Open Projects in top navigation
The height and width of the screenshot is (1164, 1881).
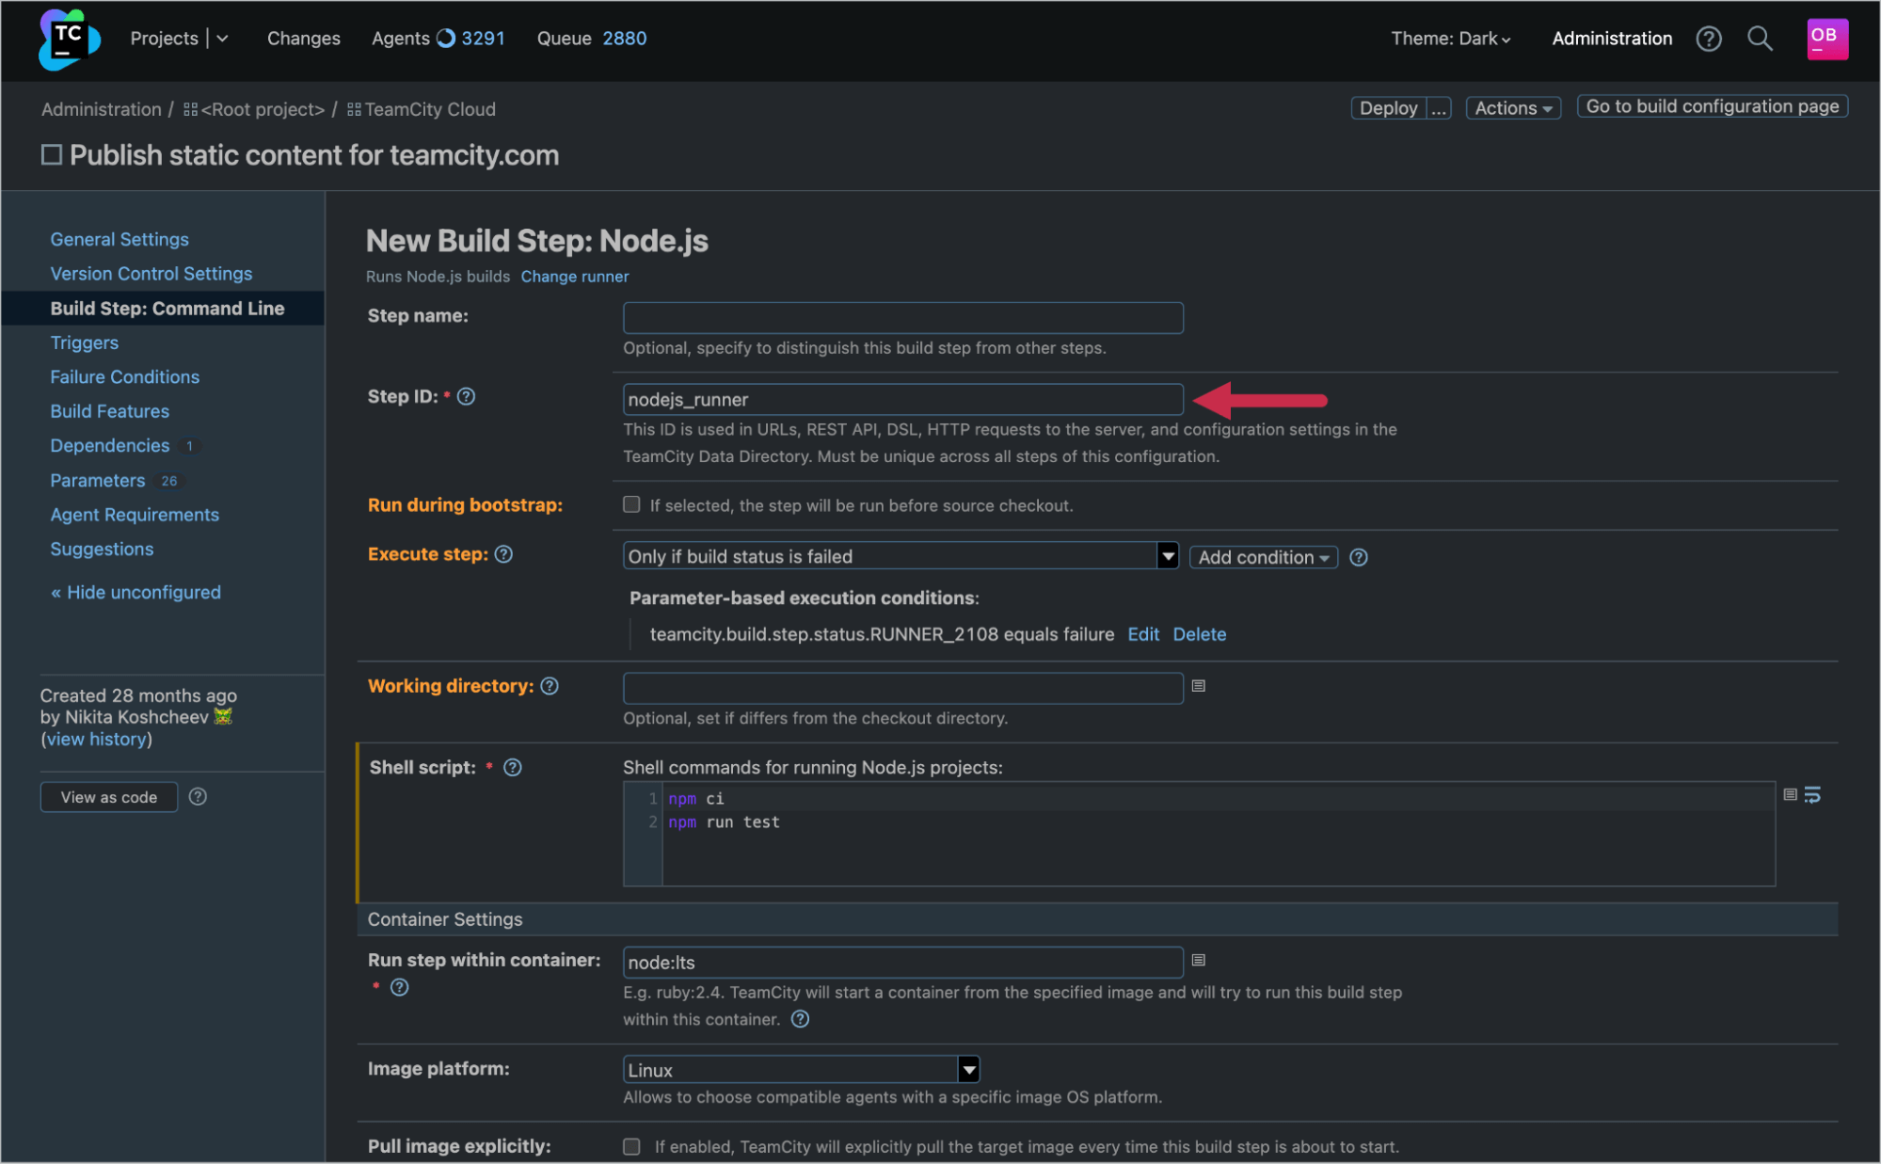tap(164, 39)
